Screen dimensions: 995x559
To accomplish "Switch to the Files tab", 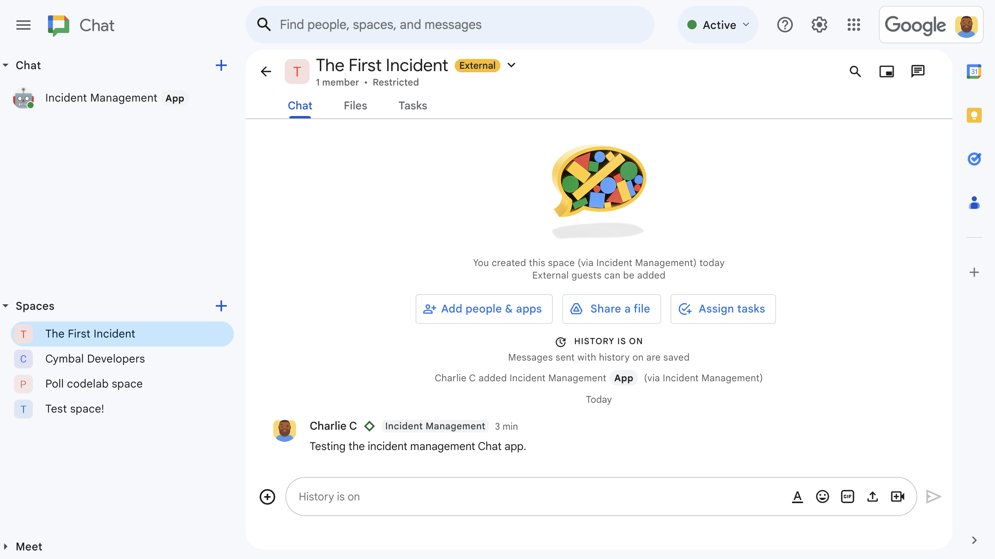I will click(x=355, y=106).
